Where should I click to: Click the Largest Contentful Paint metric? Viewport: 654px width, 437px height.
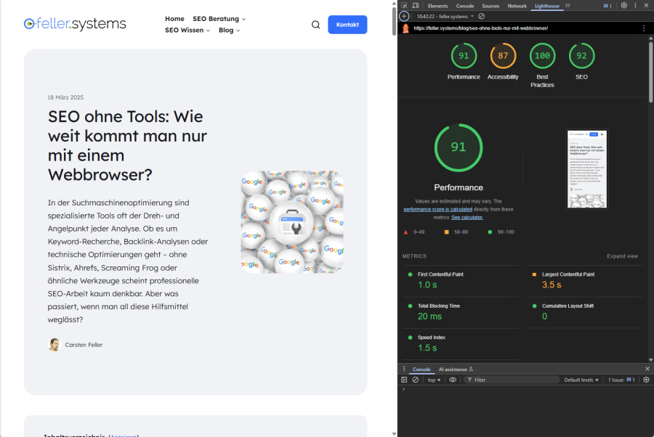point(585,281)
